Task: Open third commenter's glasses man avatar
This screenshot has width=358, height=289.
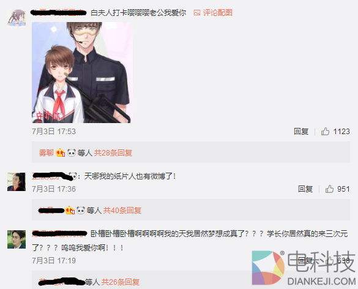Action: (17, 239)
